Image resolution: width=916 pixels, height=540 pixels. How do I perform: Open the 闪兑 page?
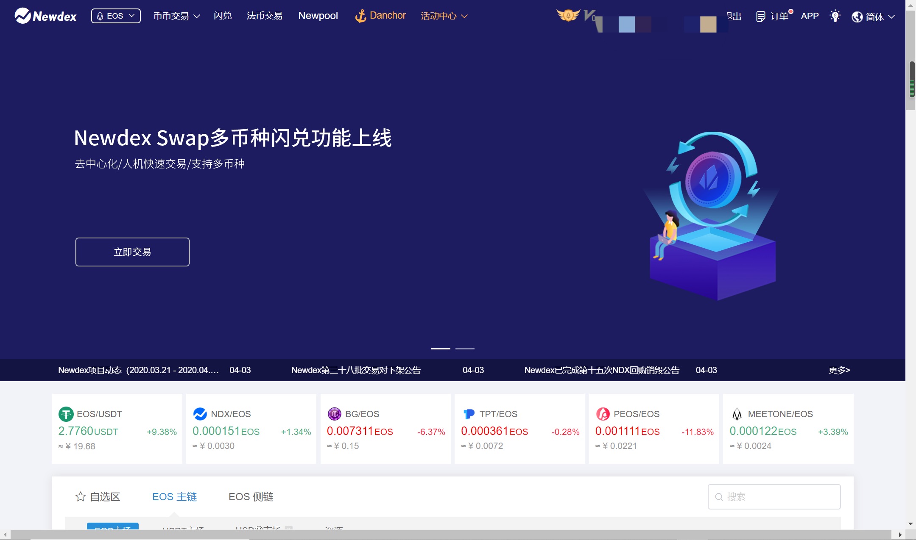point(223,16)
